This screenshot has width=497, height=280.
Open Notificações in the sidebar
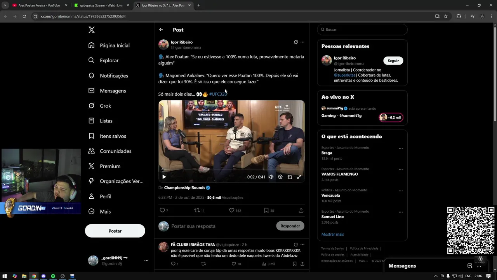(108, 75)
